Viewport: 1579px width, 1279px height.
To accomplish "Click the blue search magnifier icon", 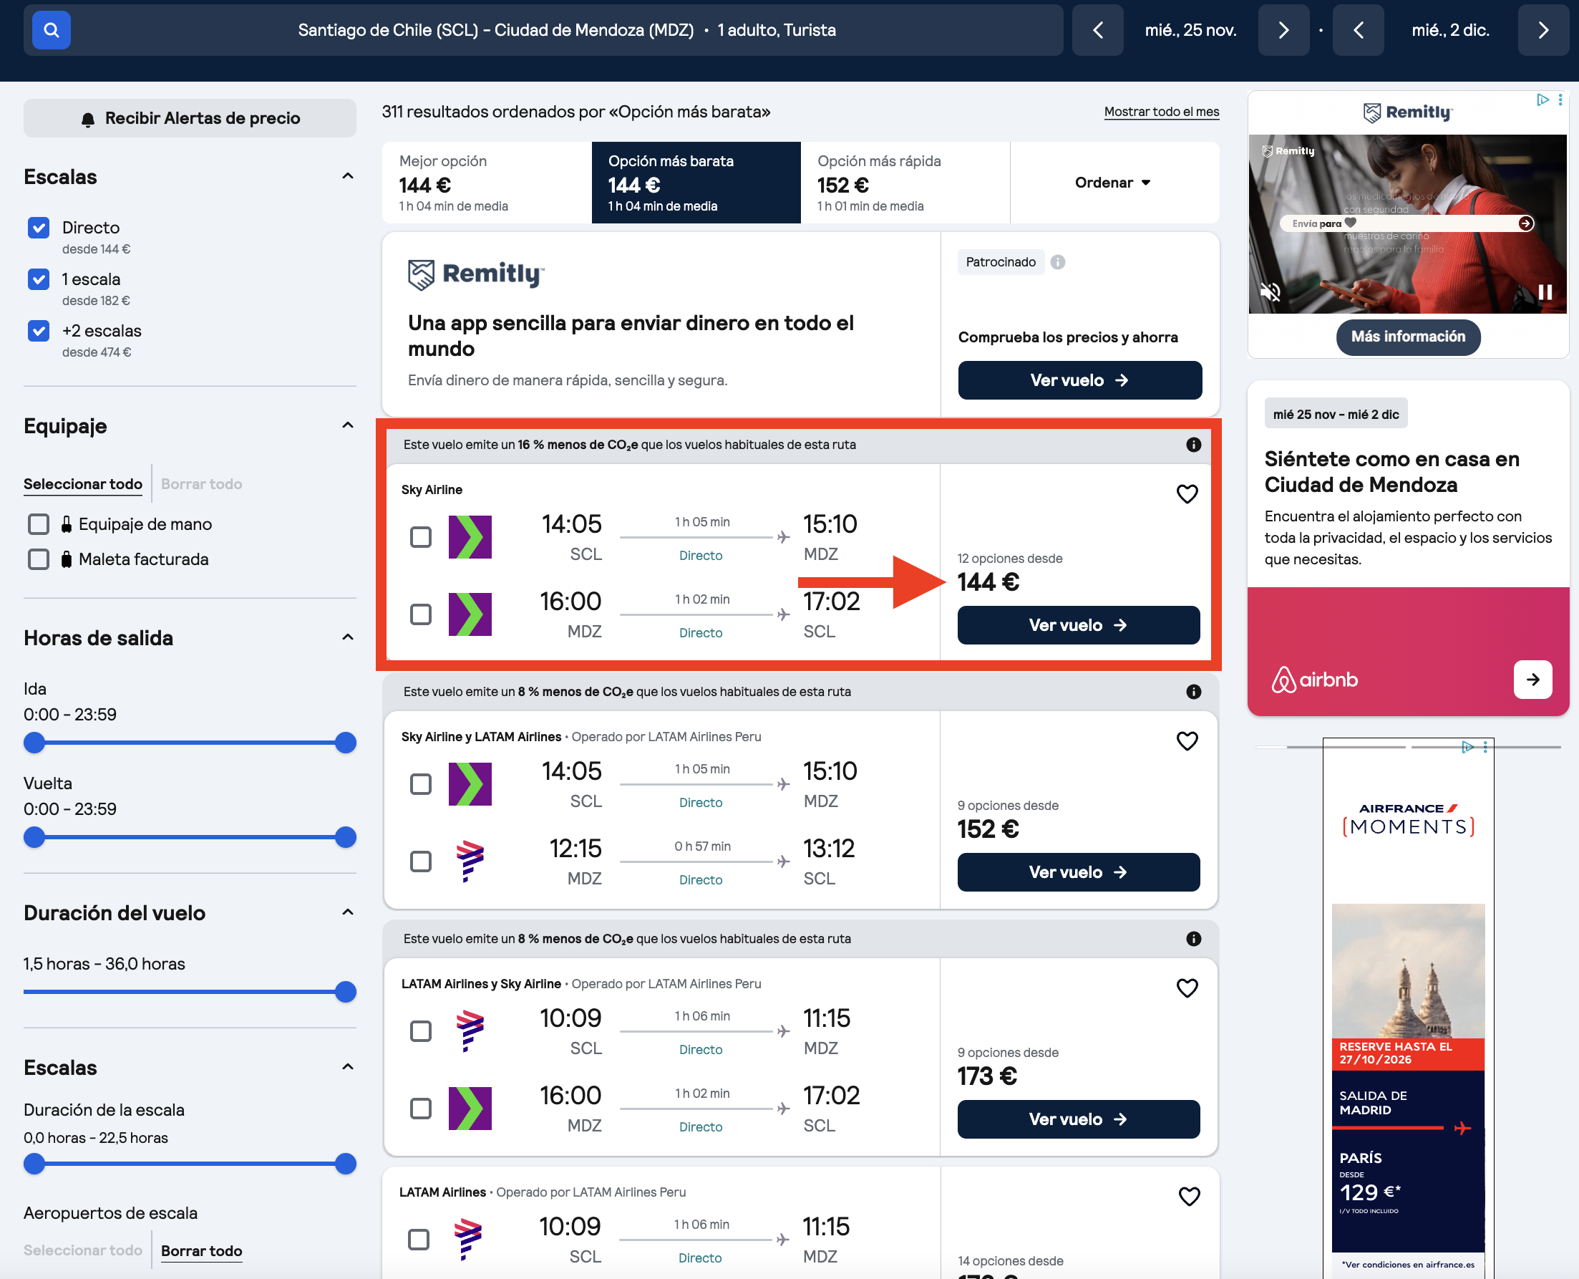I will (51, 30).
